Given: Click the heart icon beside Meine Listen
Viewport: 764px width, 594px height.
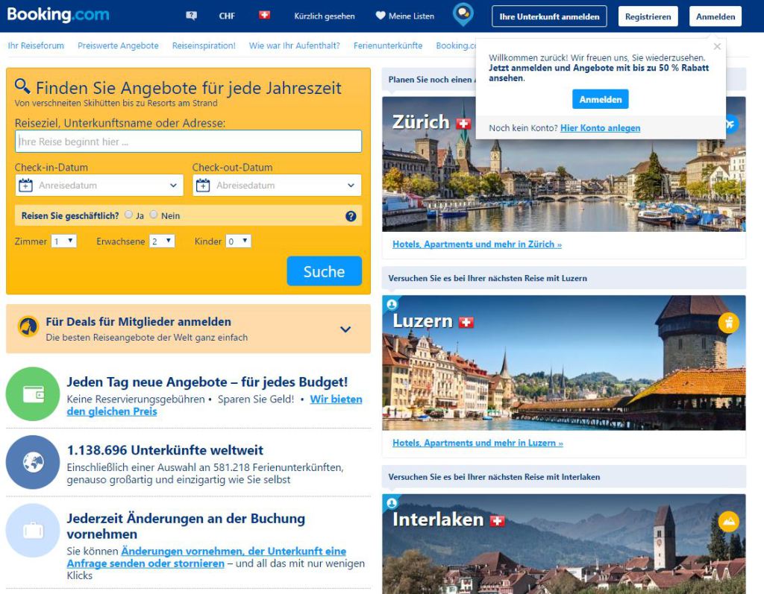Looking at the screenshot, I should (x=381, y=16).
